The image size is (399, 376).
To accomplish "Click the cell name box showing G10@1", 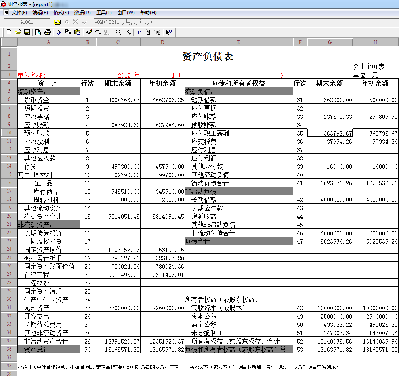I will 27,22.
